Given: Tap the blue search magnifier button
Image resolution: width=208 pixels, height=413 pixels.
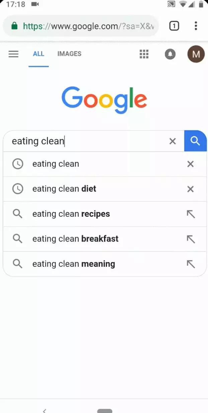Looking at the screenshot, I should 195,141.
